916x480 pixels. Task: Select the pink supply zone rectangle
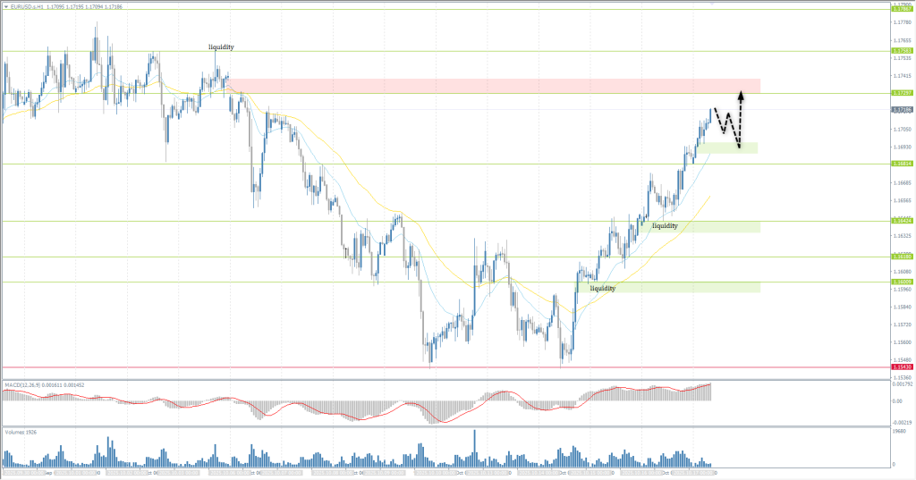pyautogui.click(x=492, y=85)
